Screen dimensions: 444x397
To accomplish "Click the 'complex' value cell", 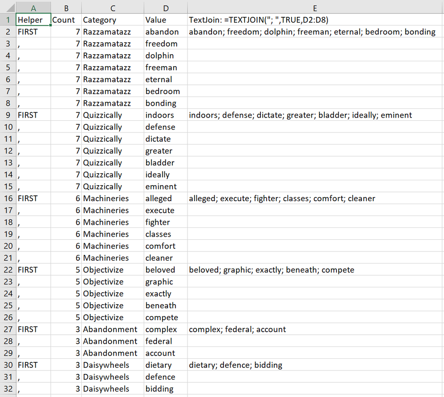I will click(x=166, y=330).
